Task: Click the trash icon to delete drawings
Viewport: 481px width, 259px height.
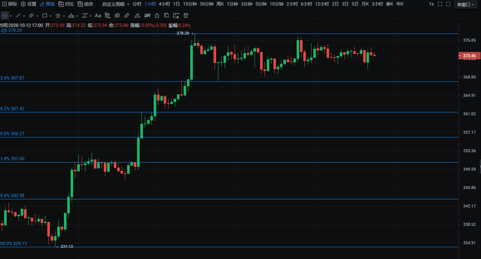Action: click(186, 16)
